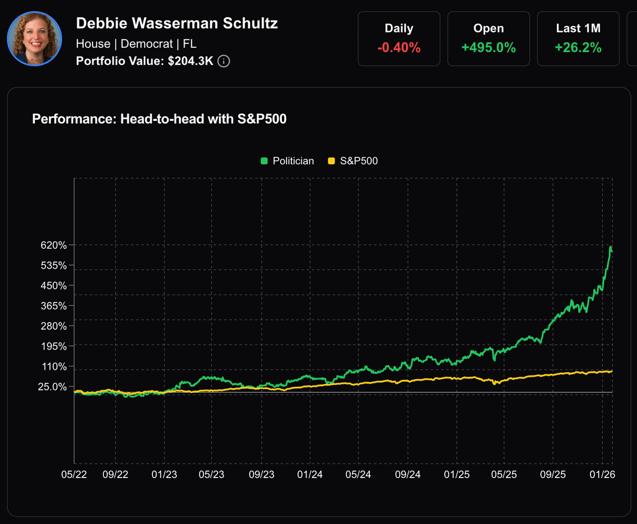Screen dimensions: 637x524
Task: Click the info icon beside Portfolio Value
Action: (x=224, y=61)
